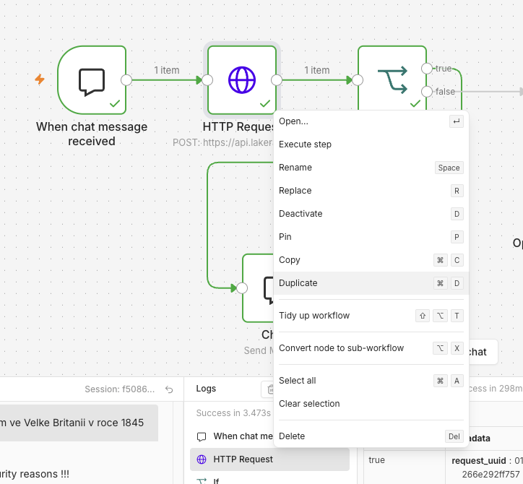Reset the chat session with the undo arrow

click(x=169, y=389)
